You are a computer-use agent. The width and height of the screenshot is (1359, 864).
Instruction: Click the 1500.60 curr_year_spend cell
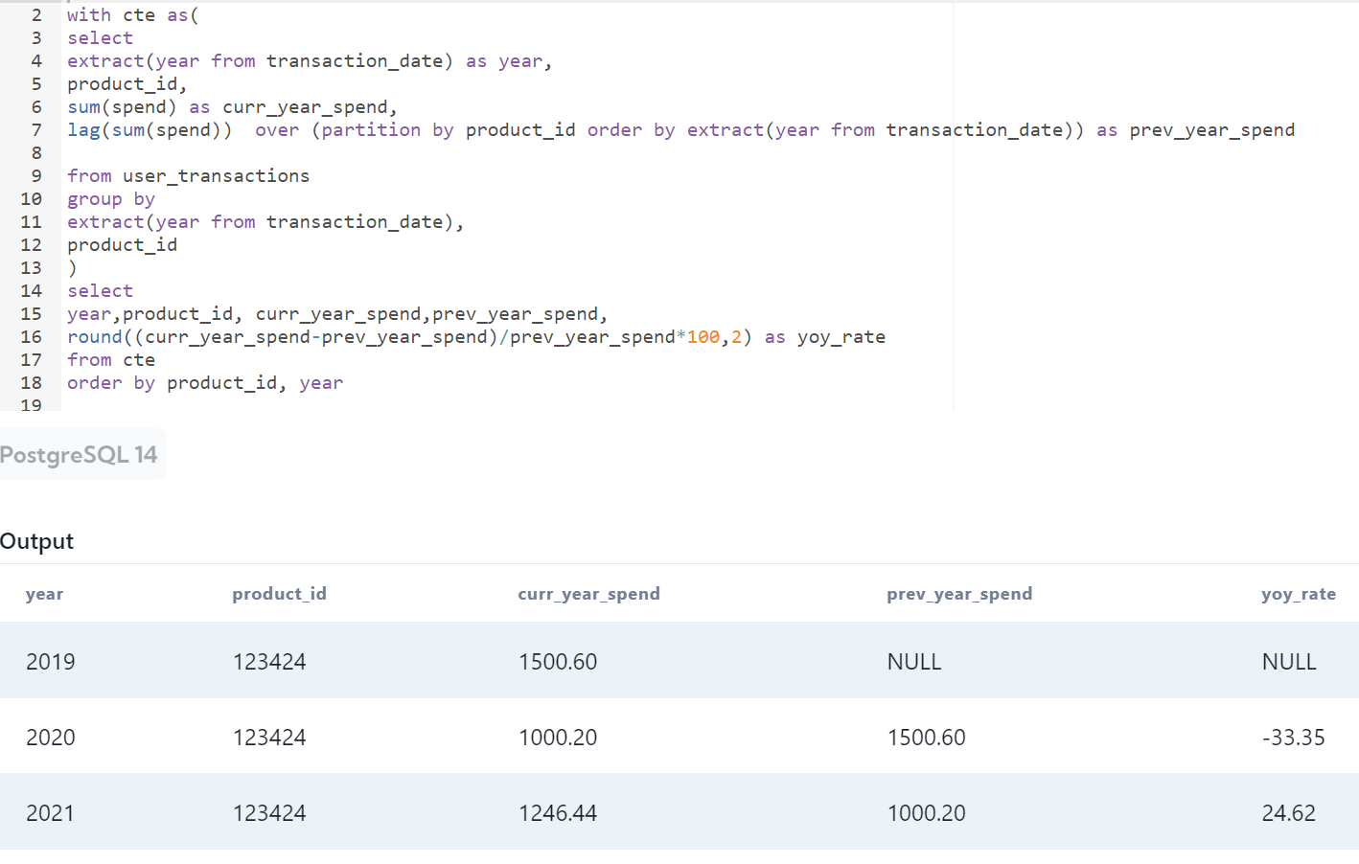pyautogui.click(x=557, y=661)
